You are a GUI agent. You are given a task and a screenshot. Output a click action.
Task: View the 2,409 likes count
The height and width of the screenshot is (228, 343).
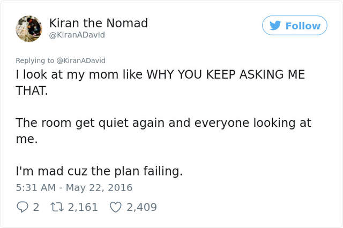(x=141, y=207)
